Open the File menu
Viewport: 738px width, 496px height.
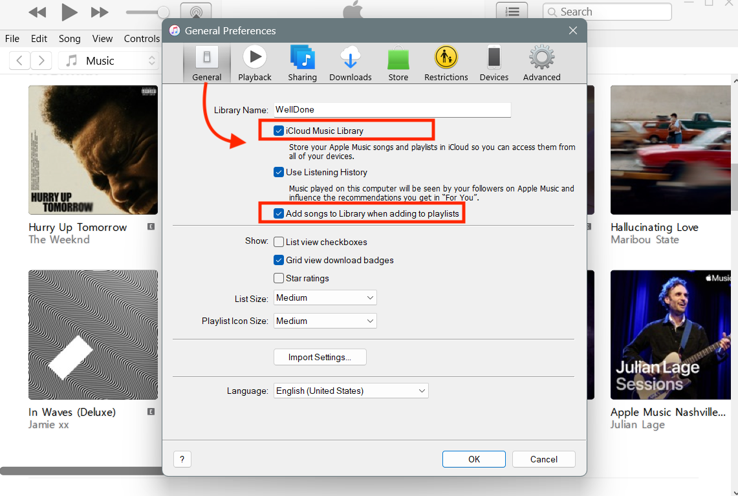(x=12, y=39)
